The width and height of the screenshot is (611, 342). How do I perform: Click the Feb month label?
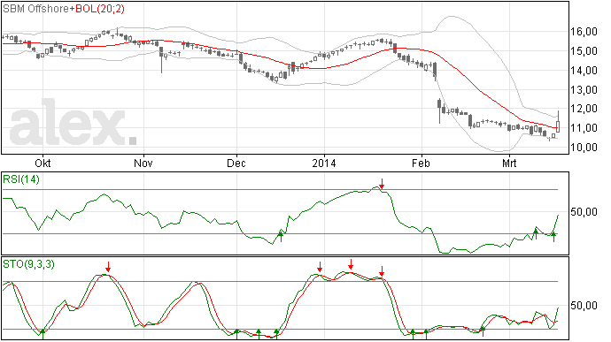click(422, 163)
